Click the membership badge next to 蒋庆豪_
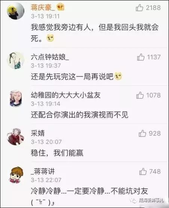 pyautogui.click(x=61, y=7)
